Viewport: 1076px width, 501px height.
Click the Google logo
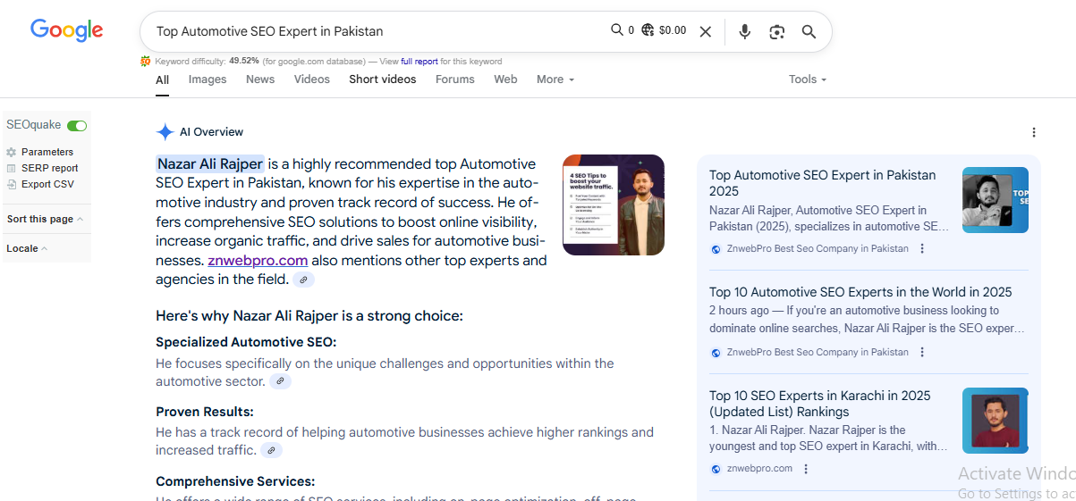(x=67, y=30)
